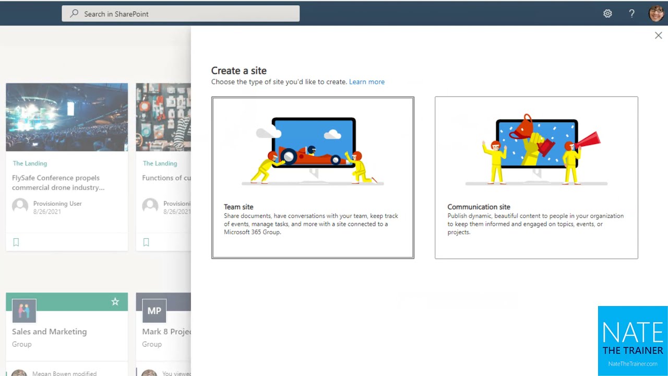Click the MP logo of Mark 8 Project

(x=154, y=311)
